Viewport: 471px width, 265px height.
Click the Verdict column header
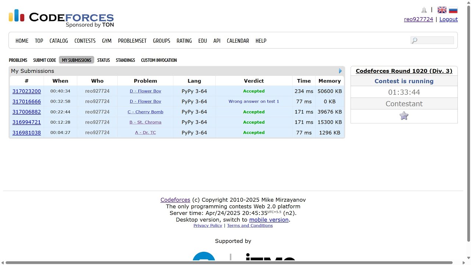[x=254, y=81]
